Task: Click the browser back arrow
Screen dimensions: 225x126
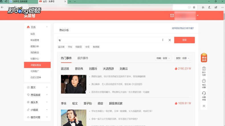Action: click(2, 7)
